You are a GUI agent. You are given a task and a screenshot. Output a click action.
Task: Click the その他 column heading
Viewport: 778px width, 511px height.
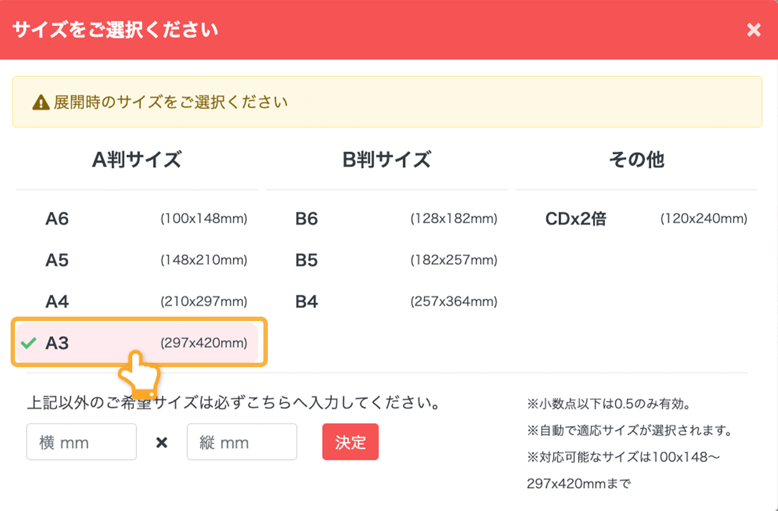[636, 159]
